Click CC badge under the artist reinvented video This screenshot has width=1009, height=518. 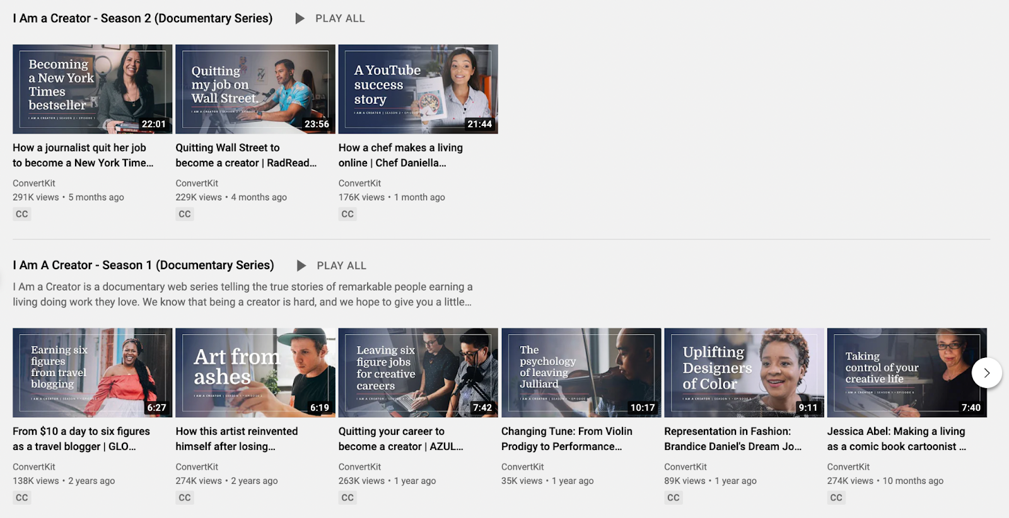pyautogui.click(x=185, y=498)
